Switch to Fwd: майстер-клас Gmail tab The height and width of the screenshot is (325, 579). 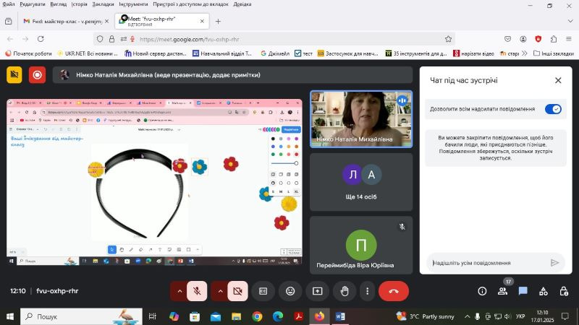pos(66,22)
